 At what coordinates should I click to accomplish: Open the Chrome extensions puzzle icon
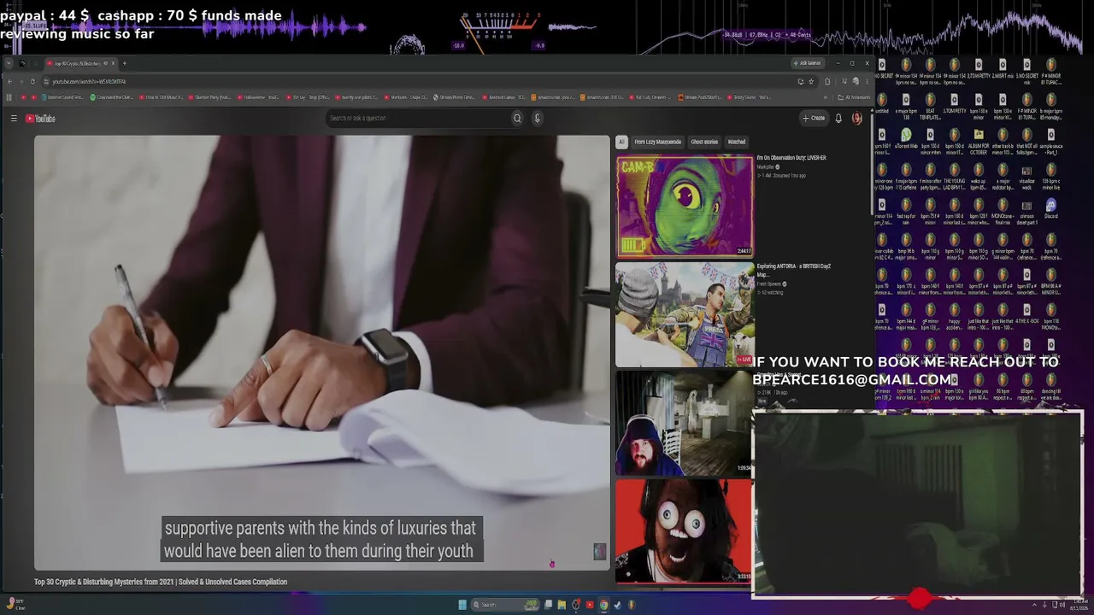pyautogui.click(x=826, y=81)
